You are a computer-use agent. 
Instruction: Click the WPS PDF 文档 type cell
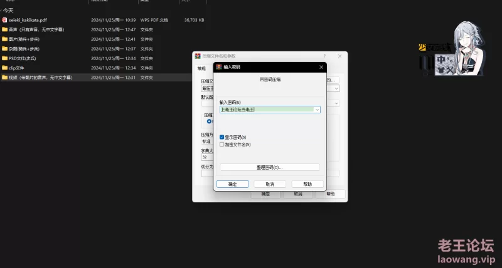tap(154, 20)
